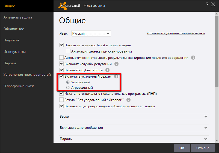Expand the 'Пароль' section
This screenshot has width=219, height=153.
tap(134, 139)
